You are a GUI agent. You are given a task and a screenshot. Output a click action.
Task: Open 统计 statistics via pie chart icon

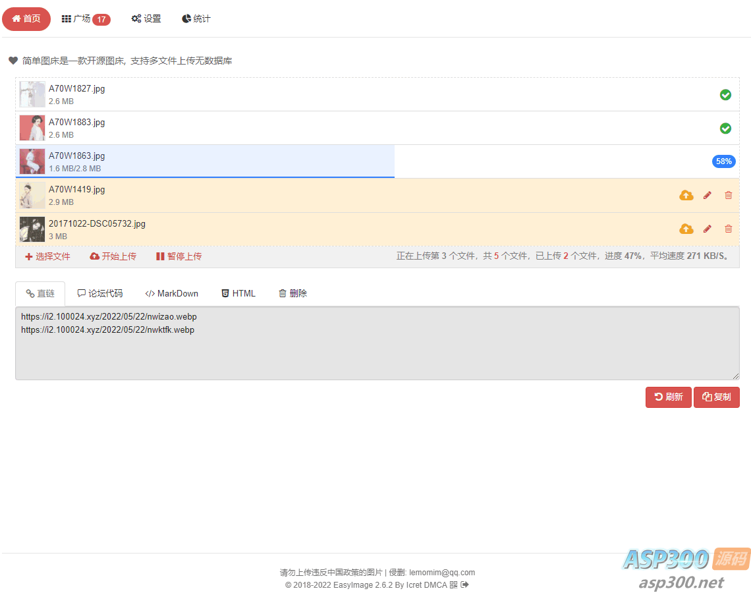point(196,18)
